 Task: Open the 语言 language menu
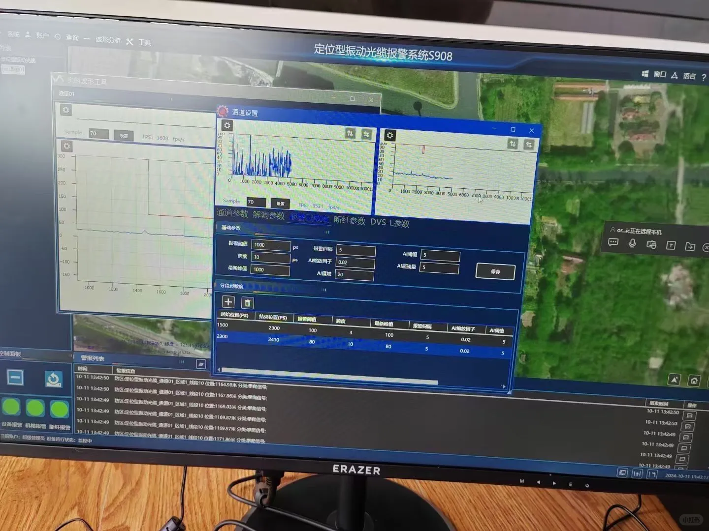click(x=689, y=76)
